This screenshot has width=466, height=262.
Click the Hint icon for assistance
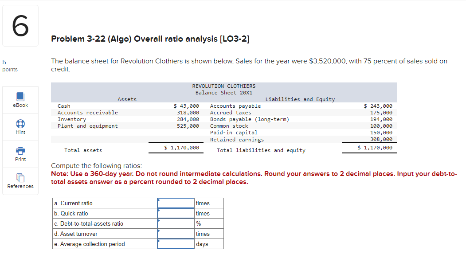pyautogui.click(x=20, y=127)
